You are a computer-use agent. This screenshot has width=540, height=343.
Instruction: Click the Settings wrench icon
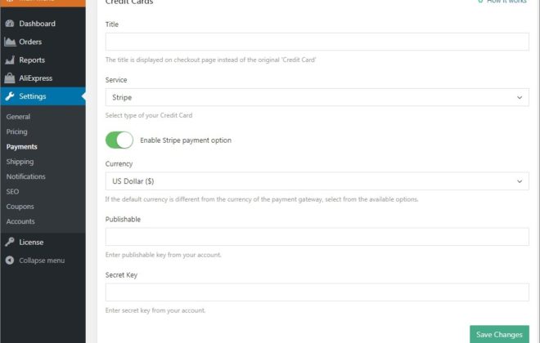click(x=10, y=96)
